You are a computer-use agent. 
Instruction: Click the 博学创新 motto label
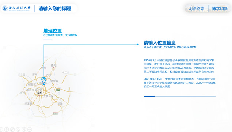point(220,8)
